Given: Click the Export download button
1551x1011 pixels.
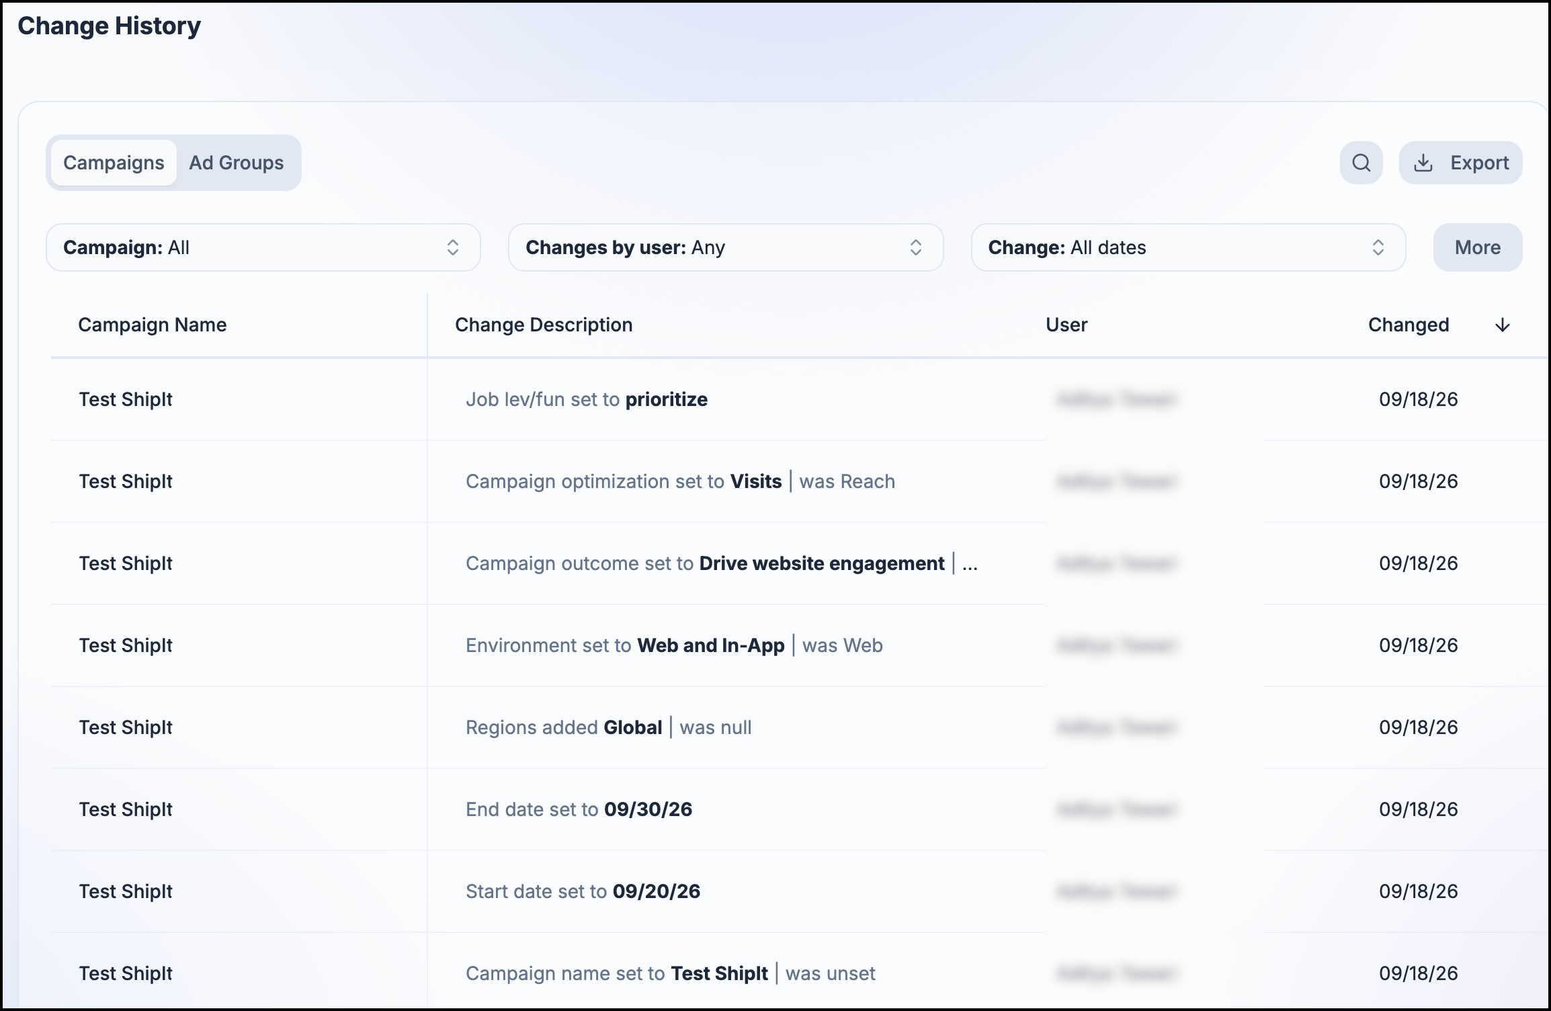Looking at the screenshot, I should point(1460,163).
